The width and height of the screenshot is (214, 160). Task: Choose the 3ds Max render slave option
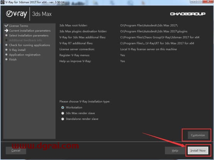[63, 113]
